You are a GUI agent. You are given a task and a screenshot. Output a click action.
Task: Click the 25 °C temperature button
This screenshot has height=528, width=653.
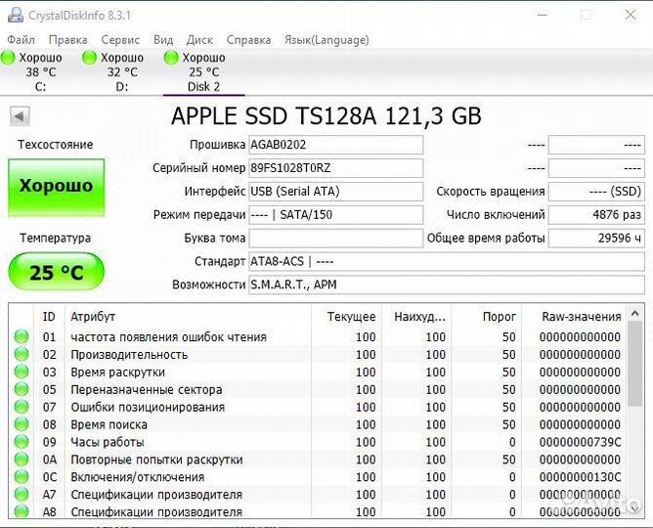coord(57,272)
